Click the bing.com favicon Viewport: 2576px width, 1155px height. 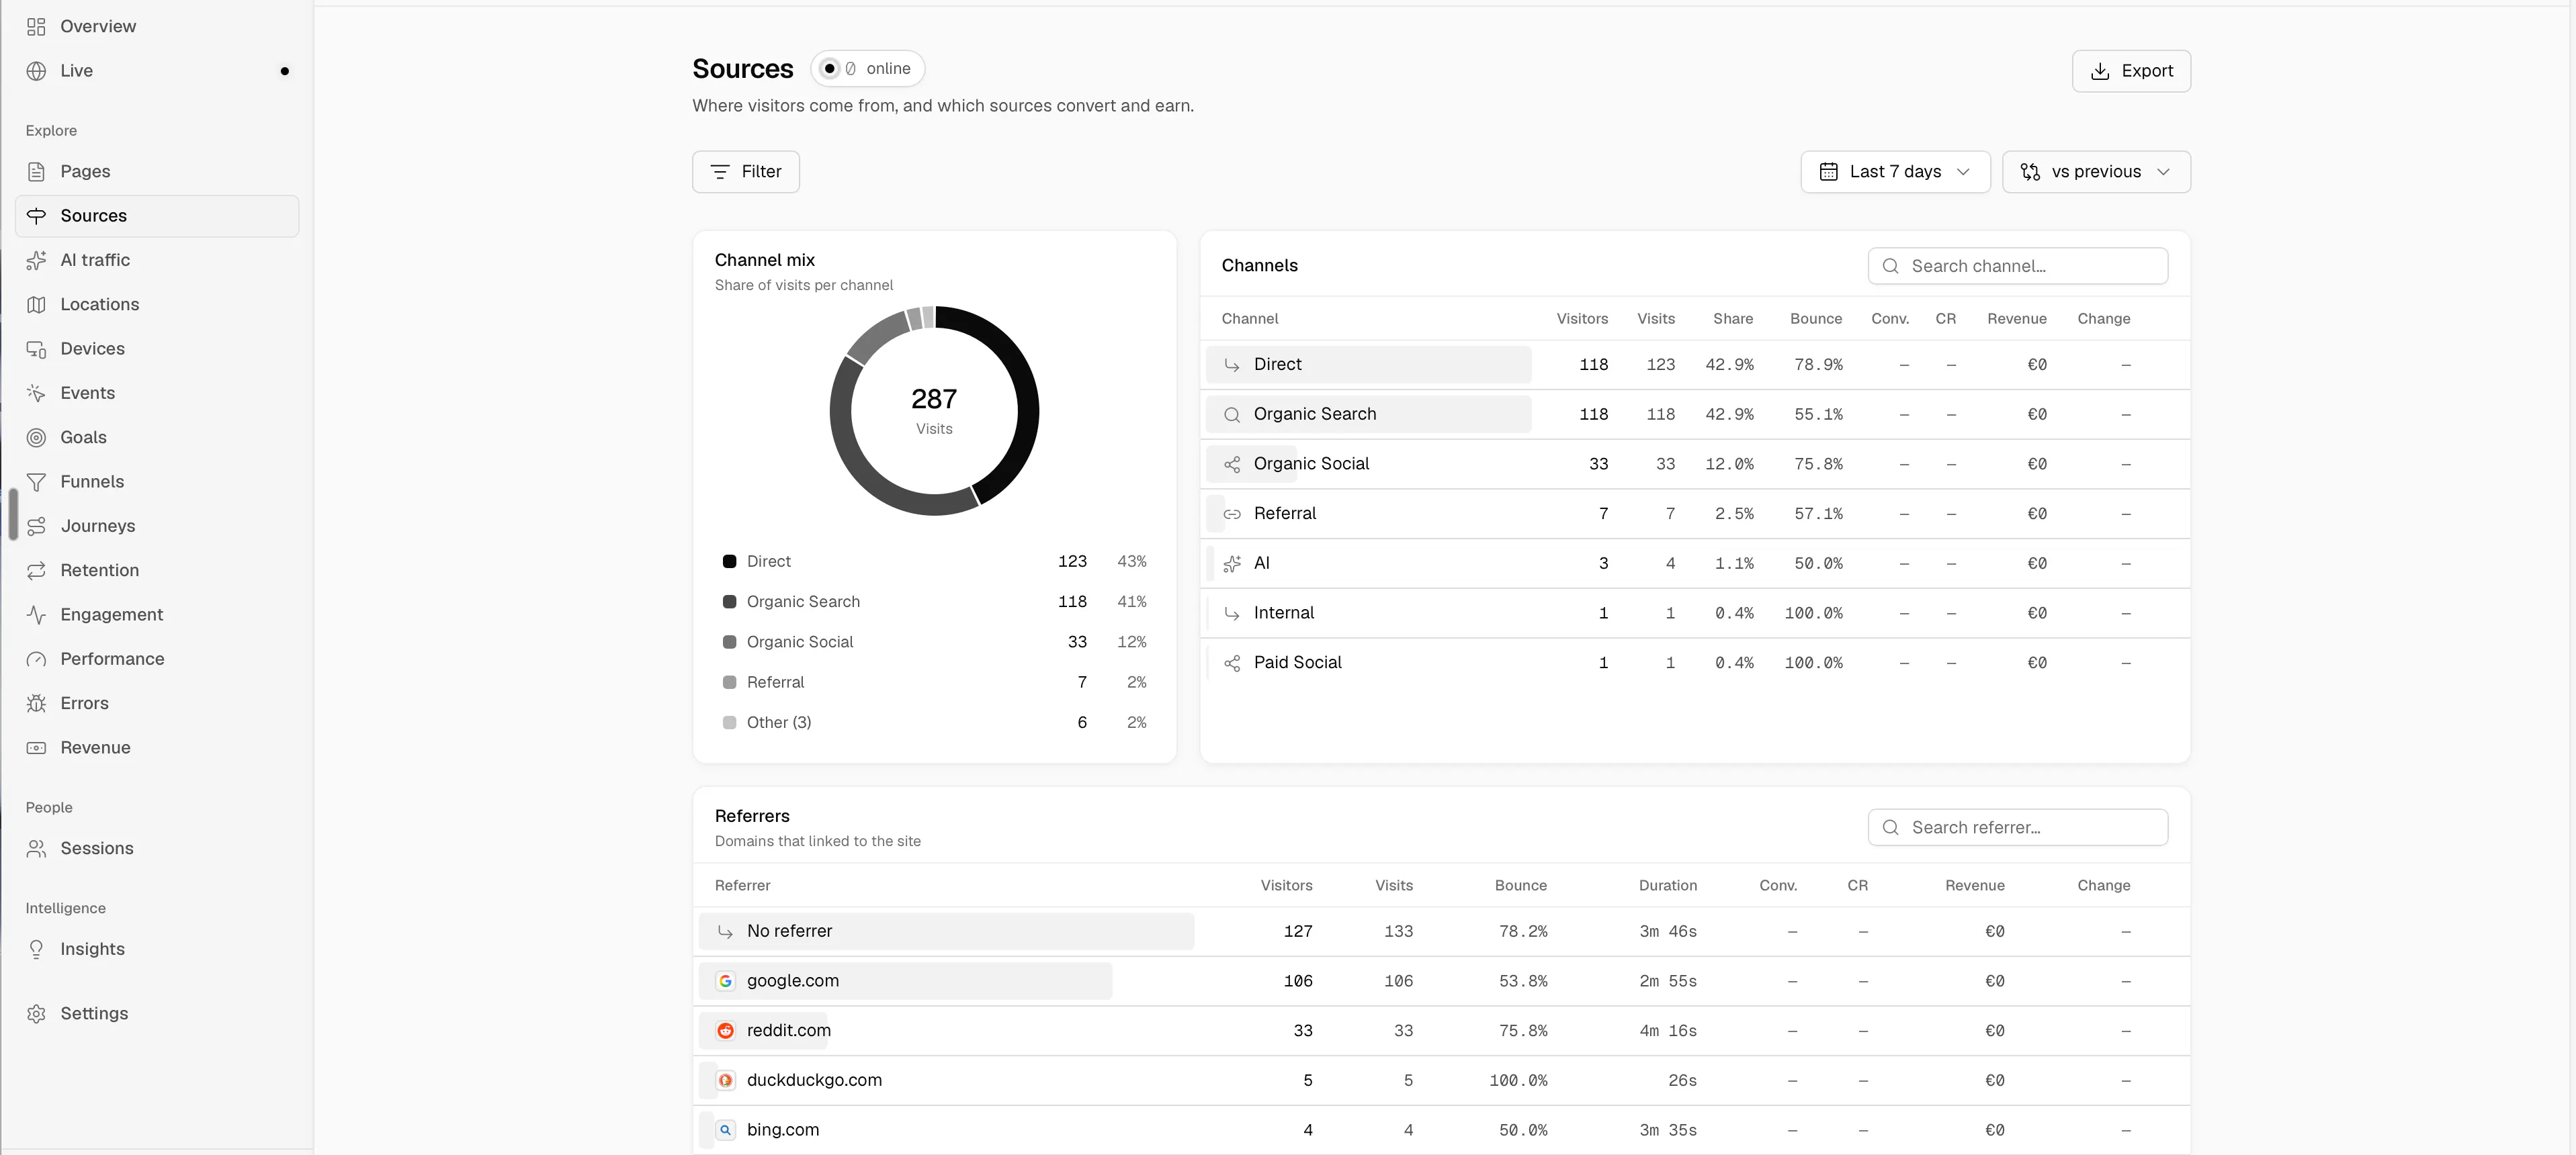[725, 1130]
